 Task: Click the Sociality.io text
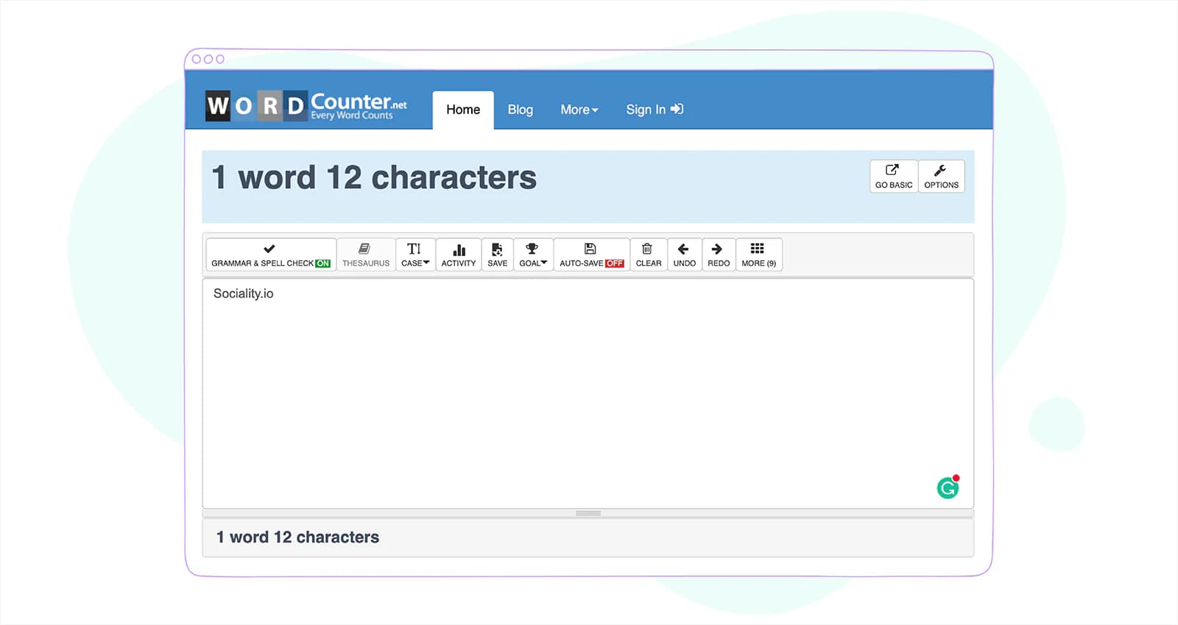coord(243,293)
